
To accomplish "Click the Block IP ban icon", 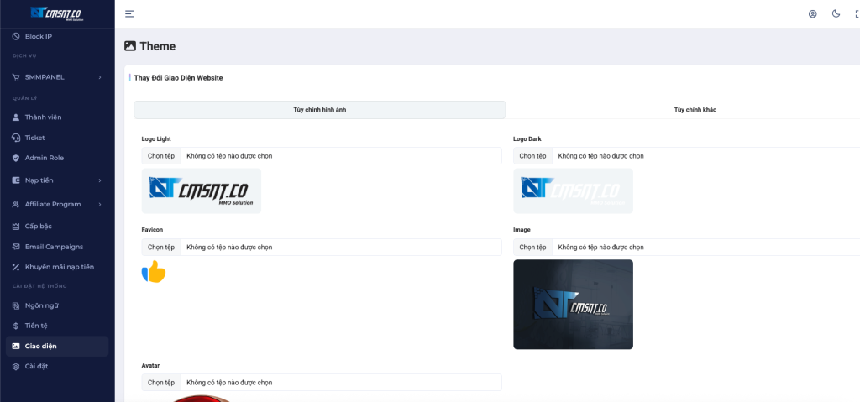I will 16,37.
